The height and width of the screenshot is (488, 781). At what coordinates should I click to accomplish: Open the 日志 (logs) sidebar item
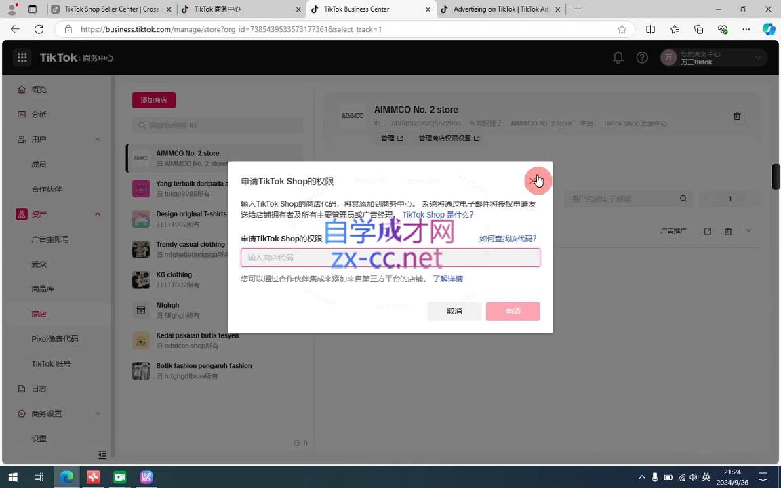click(x=39, y=388)
